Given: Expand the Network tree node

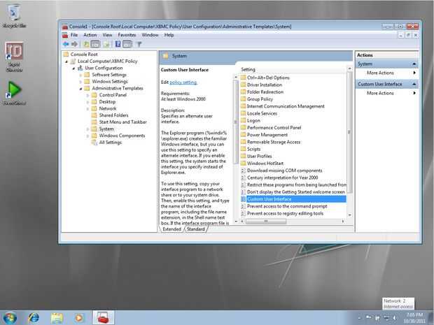Looking at the screenshot, I should pos(87,108).
